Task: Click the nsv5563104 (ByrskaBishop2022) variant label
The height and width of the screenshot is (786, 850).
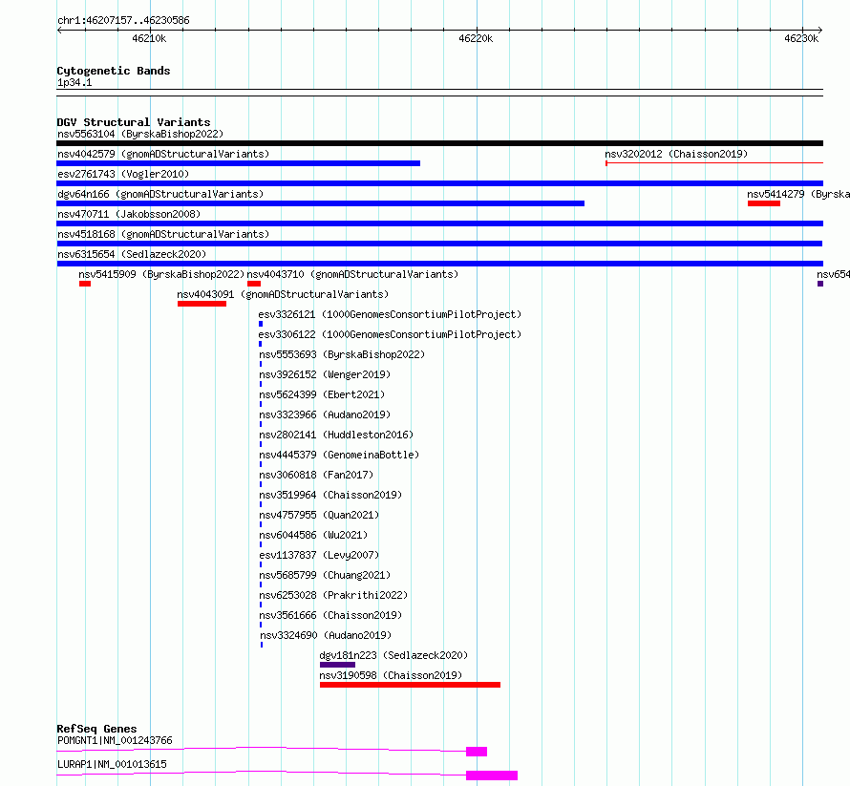Action: pos(140,134)
